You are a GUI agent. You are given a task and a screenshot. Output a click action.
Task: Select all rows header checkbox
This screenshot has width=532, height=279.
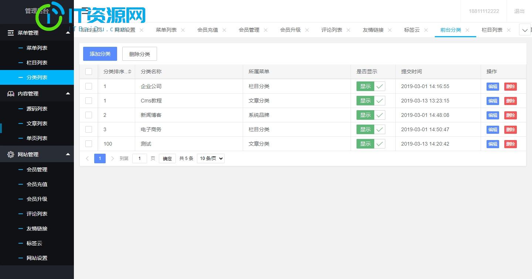[89, 72]
